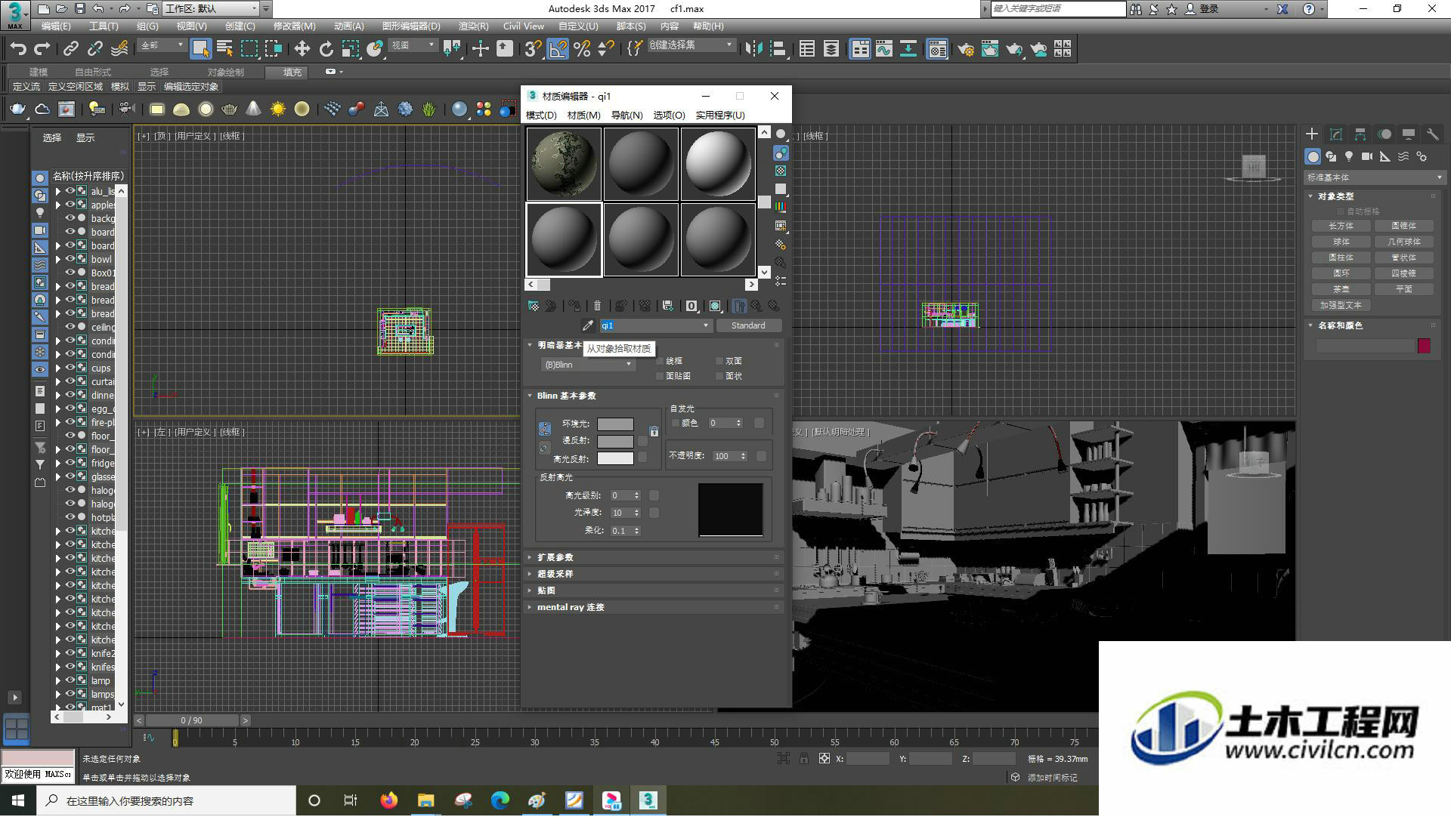Viewport: 1451px width, 817px height.
Task: Choose the Select and Scale tool
Action: [350, 49]
